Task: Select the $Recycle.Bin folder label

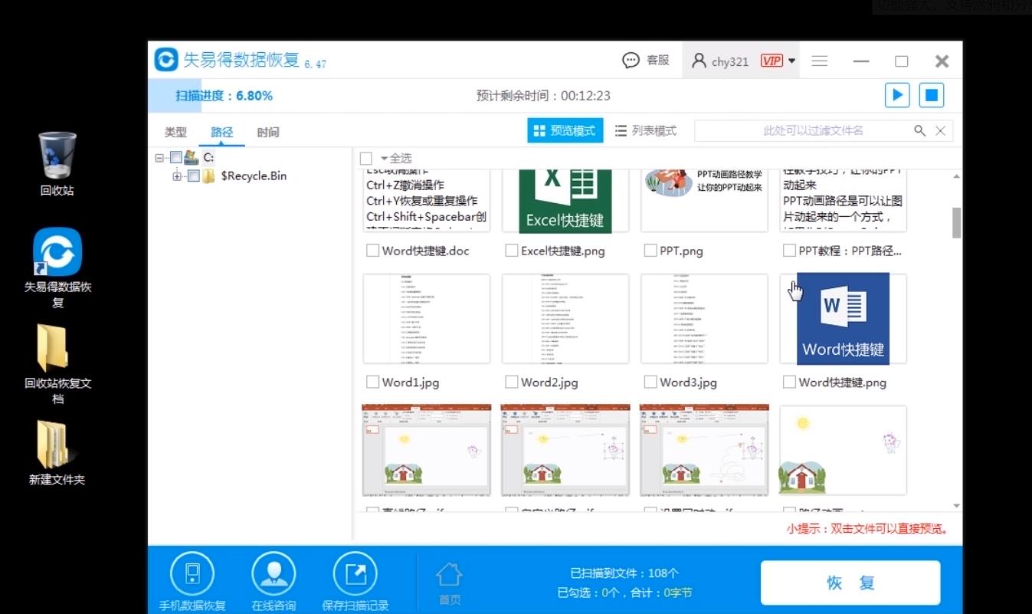Action: pyautogui.click(x=254, y=176)
